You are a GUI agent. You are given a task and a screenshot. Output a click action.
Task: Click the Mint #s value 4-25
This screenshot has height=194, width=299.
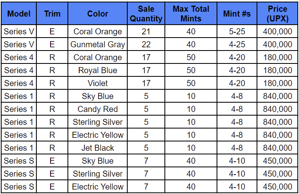[x=237, y=44]
